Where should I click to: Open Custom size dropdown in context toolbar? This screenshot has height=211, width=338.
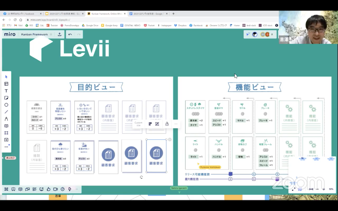coord(138,124)
